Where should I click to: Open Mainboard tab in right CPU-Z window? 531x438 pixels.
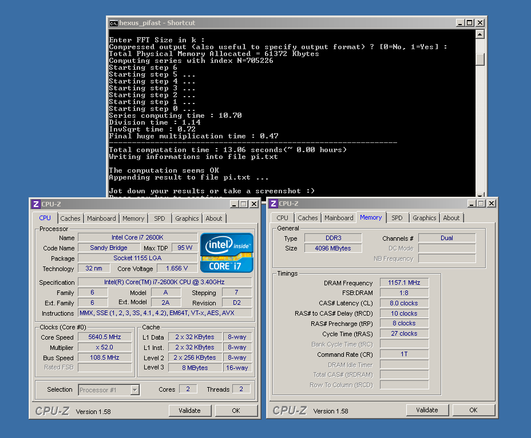[339, 218]
